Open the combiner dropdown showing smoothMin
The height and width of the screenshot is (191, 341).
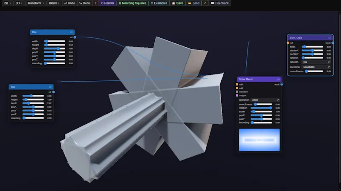316,67
